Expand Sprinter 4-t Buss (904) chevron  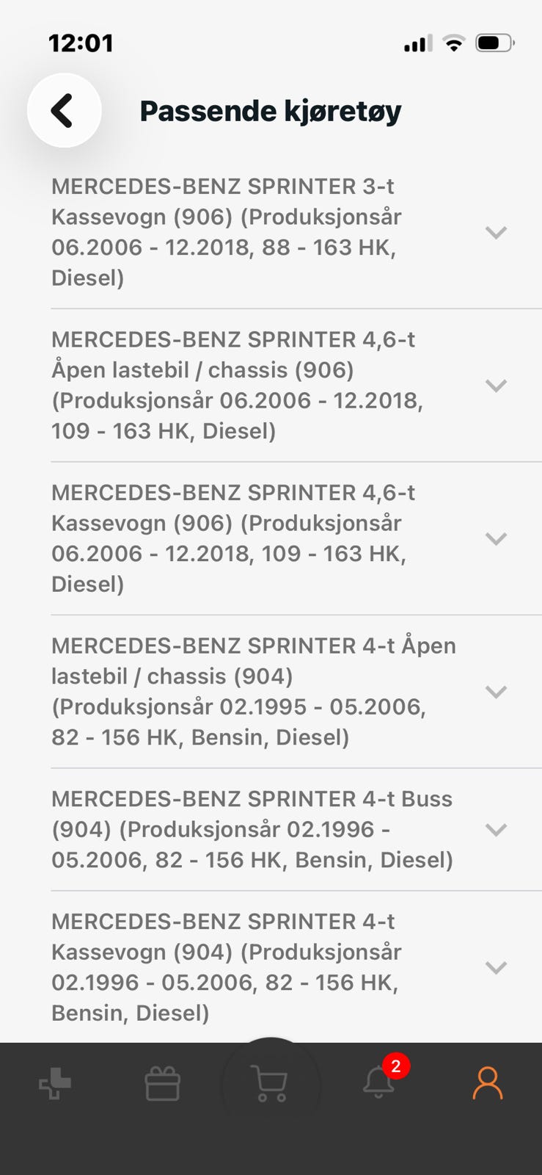click(x=497, y=830)
